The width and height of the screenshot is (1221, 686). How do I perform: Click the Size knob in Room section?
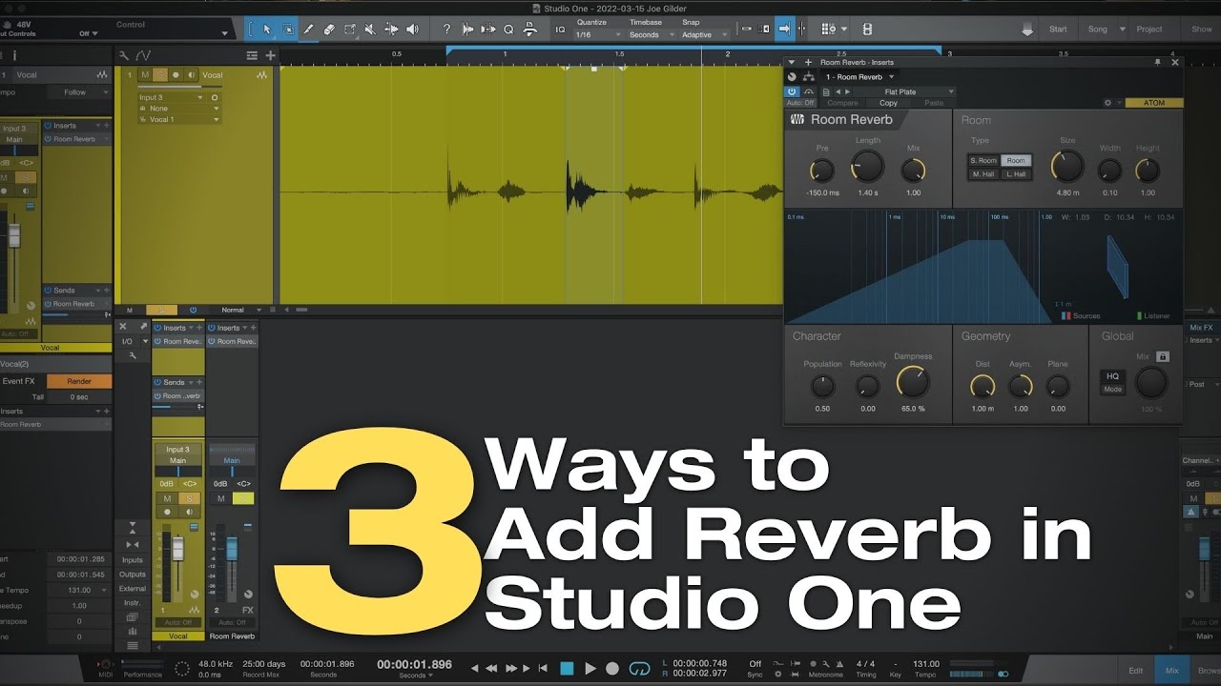[1067, 167]
